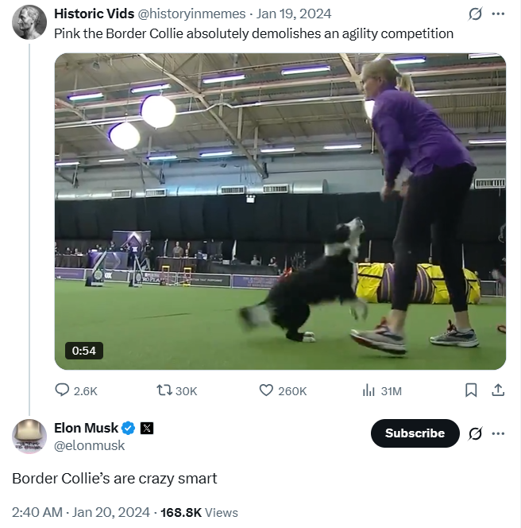521x528 pixels.
Task: Open Historic Vids profile name link
Action: [94, 14]
